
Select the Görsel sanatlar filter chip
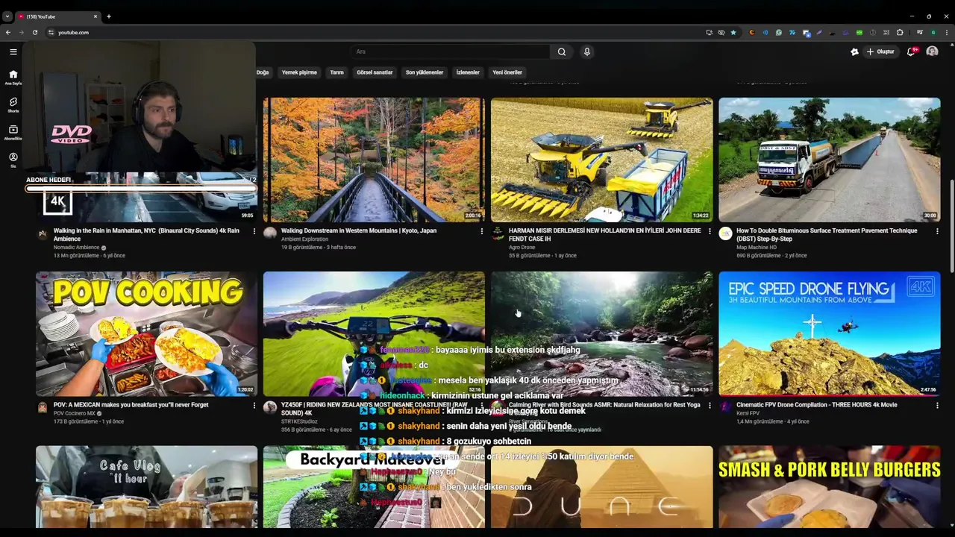coord(375,72)
